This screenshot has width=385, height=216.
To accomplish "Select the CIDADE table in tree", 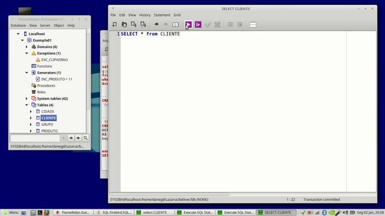I will (x=48, y=112).
